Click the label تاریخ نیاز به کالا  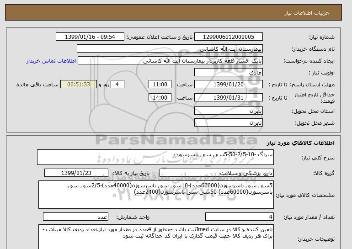[131, 173]
